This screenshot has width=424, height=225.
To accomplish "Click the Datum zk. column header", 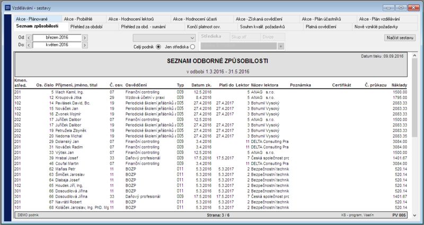I will [201, 85].
